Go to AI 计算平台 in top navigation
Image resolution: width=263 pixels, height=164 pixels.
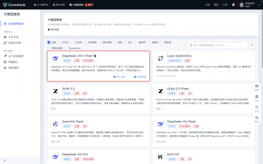tap(41, 5)
